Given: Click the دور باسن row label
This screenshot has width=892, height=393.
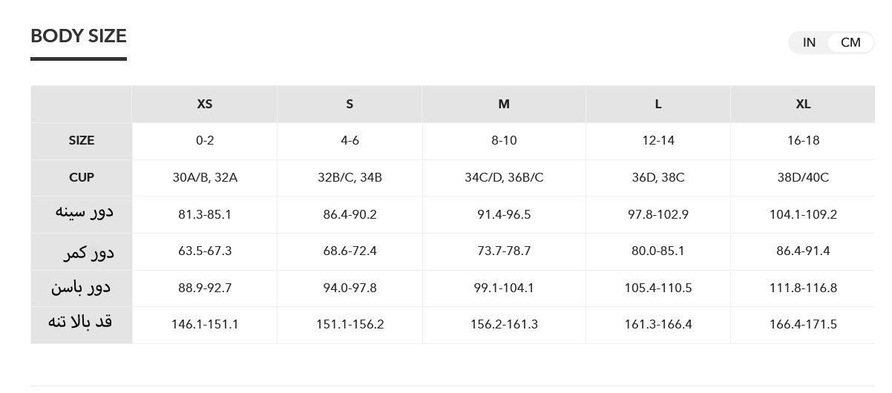Looking at the screenshot, I should [82, 288].
